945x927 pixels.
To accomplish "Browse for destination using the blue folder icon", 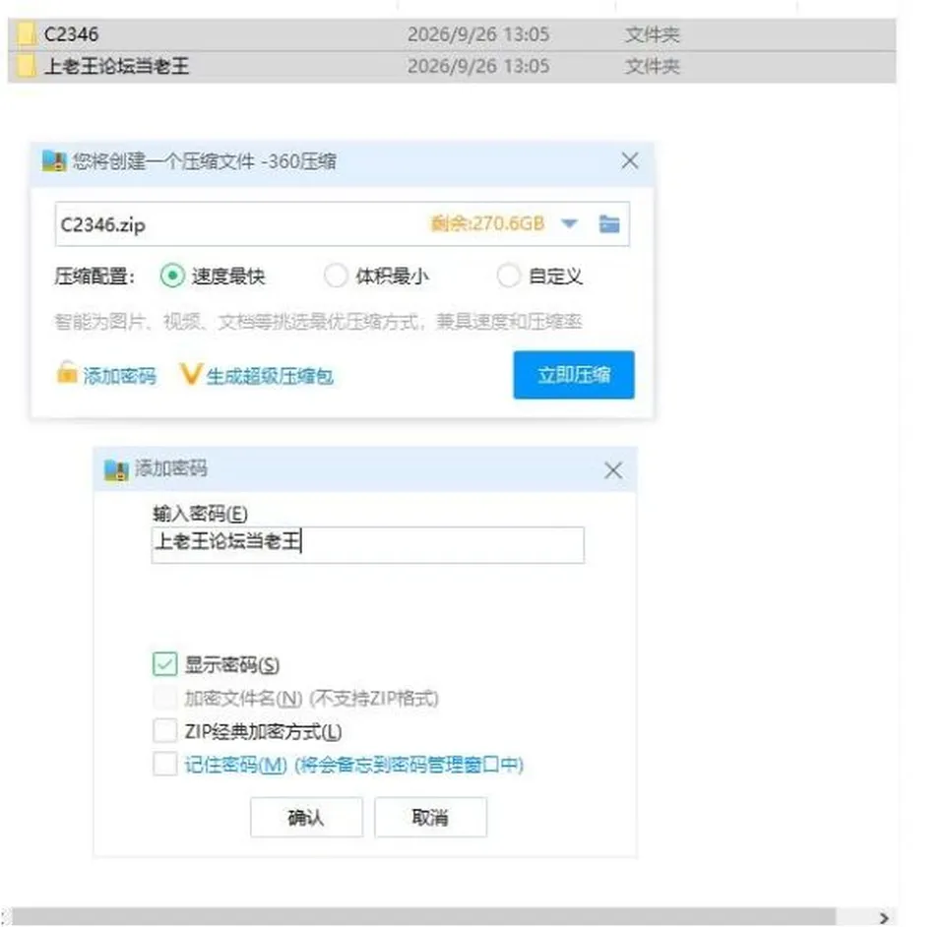I will pyautogui.click(x=609, y=224).
